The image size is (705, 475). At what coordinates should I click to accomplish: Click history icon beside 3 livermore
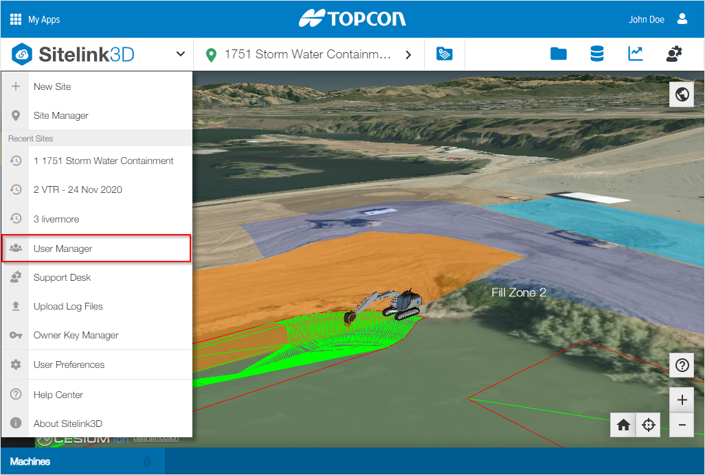(x=16, y=219)
